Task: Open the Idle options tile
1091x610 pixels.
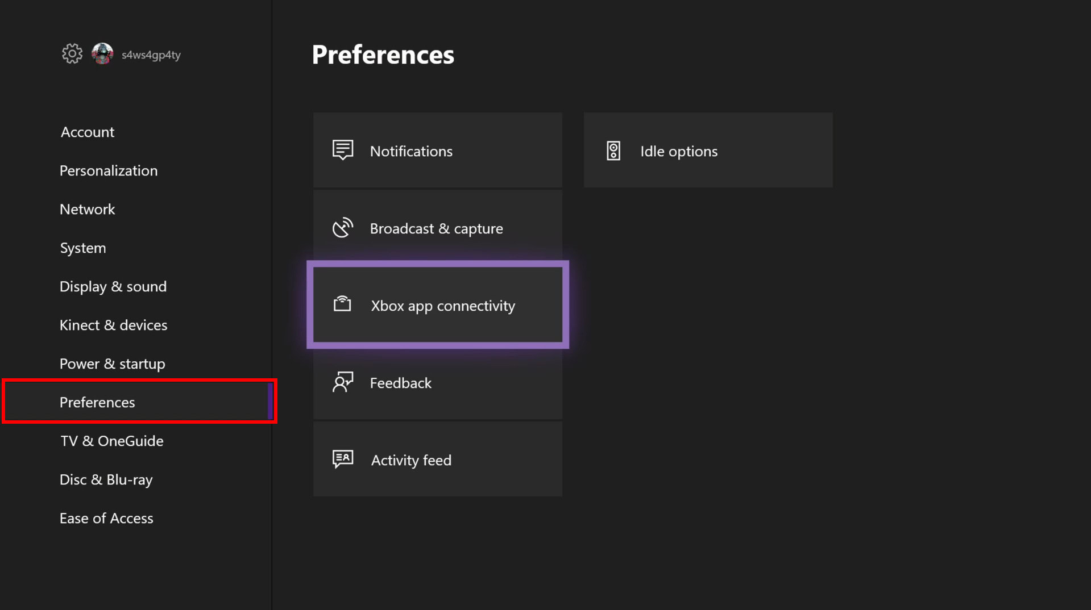Action: [x=708, y=151]
